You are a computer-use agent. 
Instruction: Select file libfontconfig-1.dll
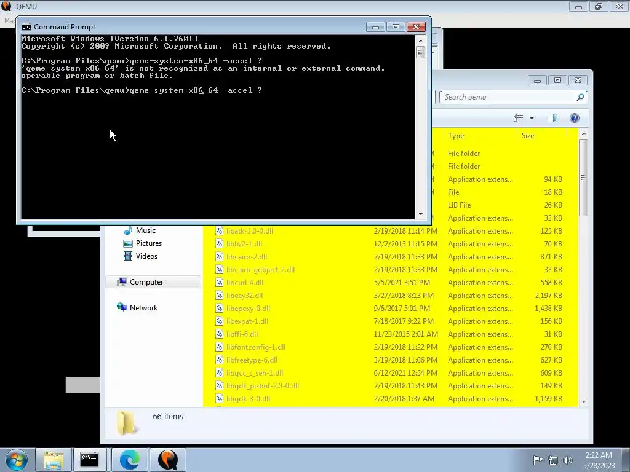pyautogui.click(x=255, y=347)
